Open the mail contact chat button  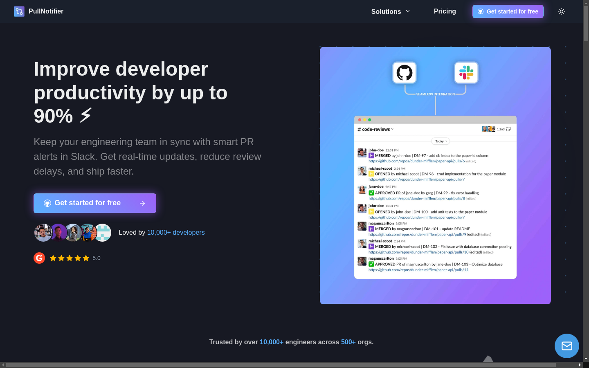[567, 346]
